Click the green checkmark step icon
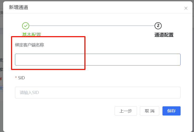This screenshot has height=132, width=194. (x=25, y=26)
